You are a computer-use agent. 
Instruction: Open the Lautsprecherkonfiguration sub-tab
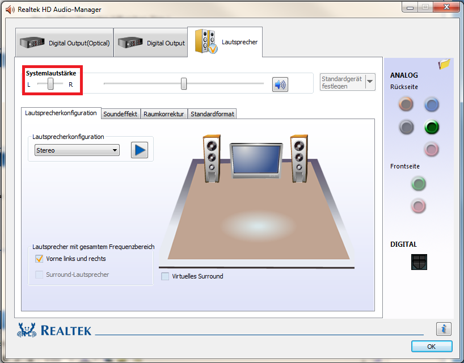tap(61, 113)
